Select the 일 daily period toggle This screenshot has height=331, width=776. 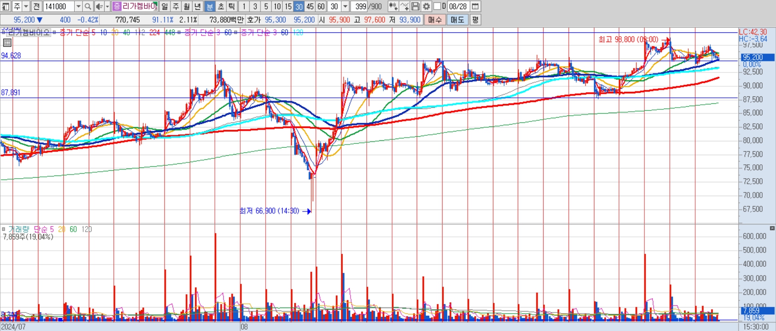coord(165,6)
